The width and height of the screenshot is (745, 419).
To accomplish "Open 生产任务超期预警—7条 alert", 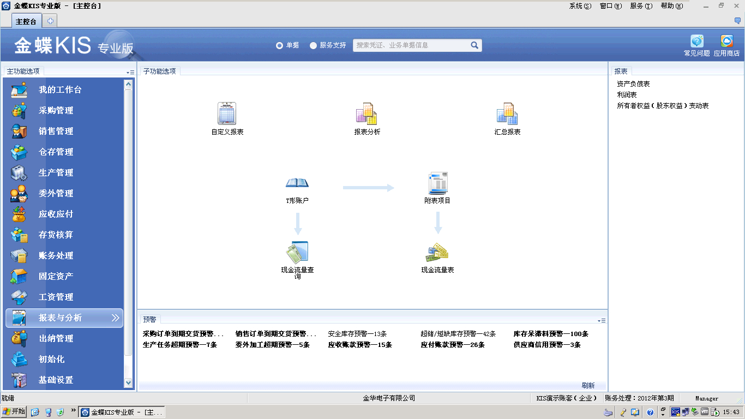I will (180, 345).
